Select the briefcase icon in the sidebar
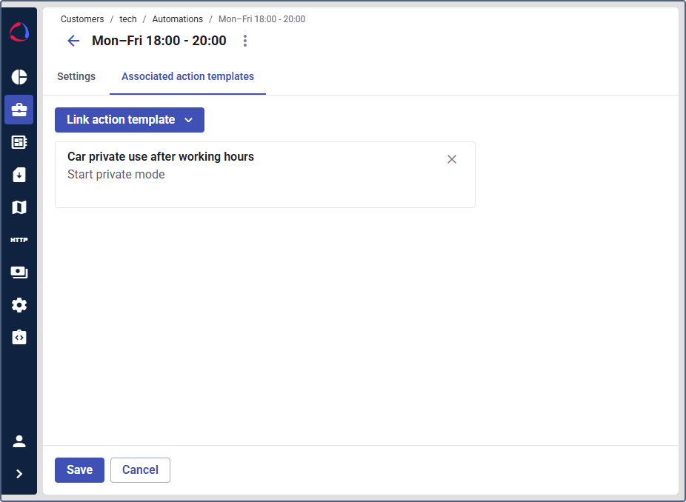The height and width of the screenshot is (502, 686). tap(19, 109)
